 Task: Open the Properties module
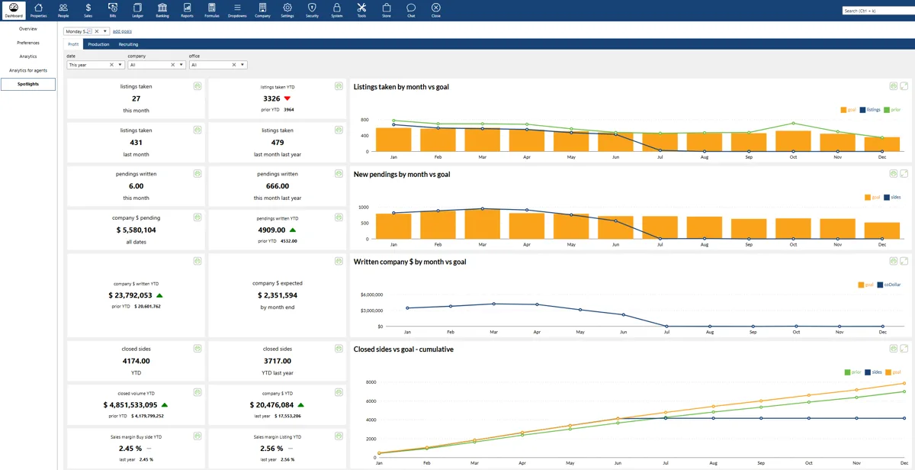[38, 10]
